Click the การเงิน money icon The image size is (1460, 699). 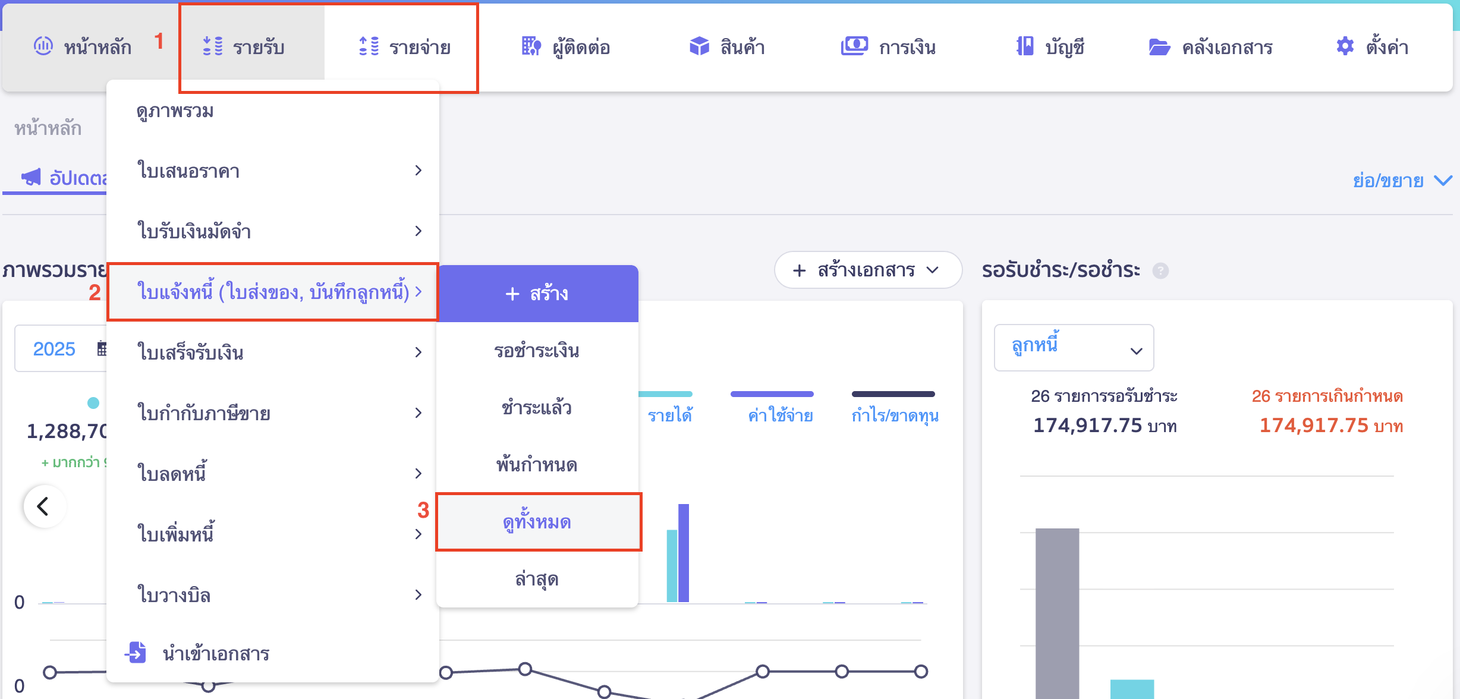[854, 46]
